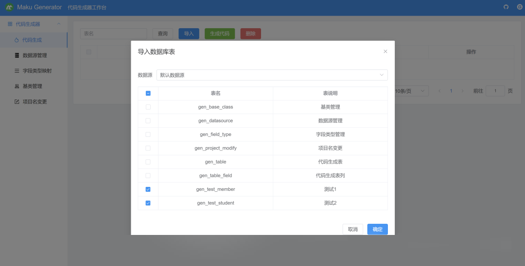Click the gen_table table name cell
The height and width of the screenshot is (266, 525).
pyautogui.click(x=216, y=162)
